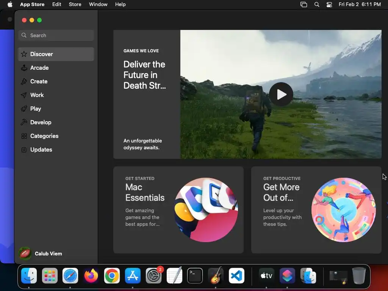388x291 pixels.
Task: Open Visual Studio Code from Dock
Action: (x=236, y=276)
